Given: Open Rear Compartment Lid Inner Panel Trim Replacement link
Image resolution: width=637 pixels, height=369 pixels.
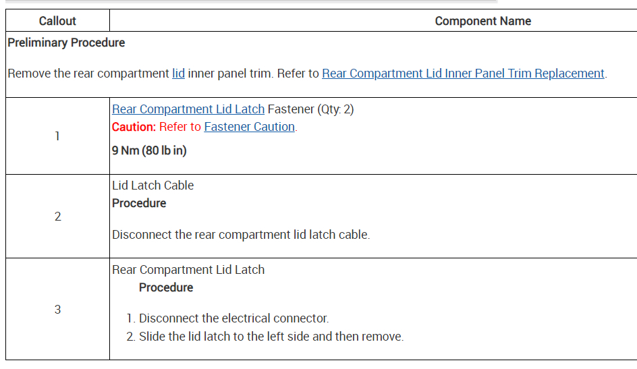Looking at the screenshot, I should pos(463,74).
